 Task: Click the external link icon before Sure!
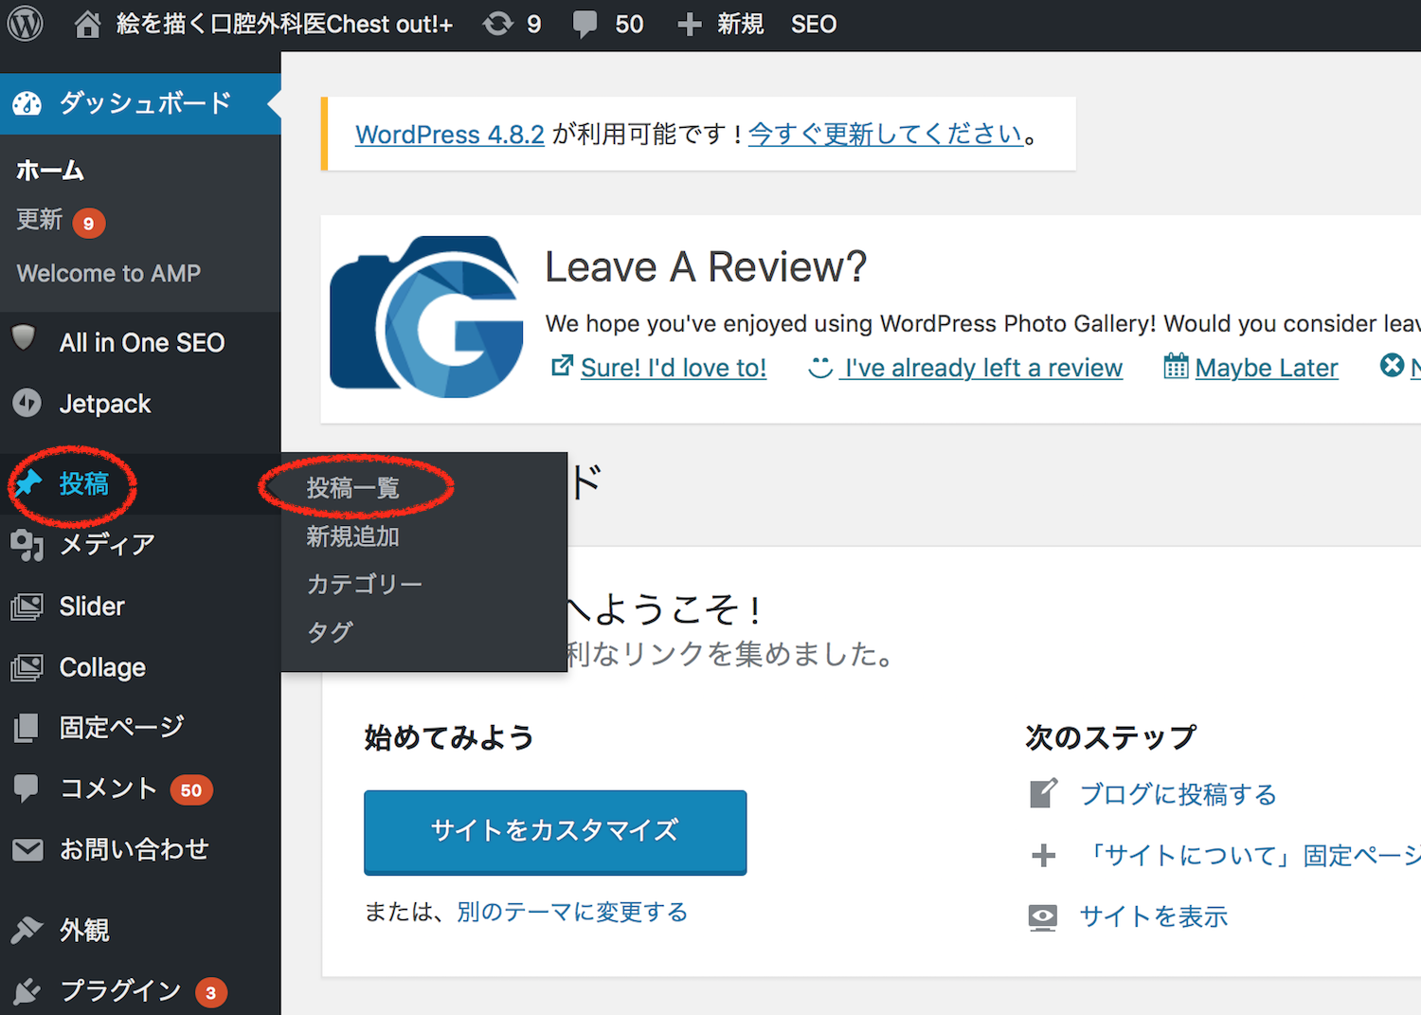click(x=562, y=366)
